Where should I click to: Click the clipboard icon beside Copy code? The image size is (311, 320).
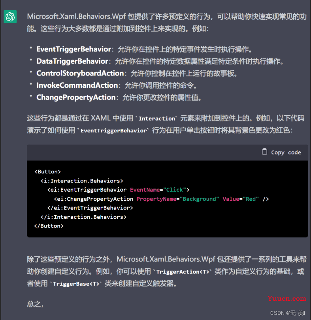coord(264,152)
